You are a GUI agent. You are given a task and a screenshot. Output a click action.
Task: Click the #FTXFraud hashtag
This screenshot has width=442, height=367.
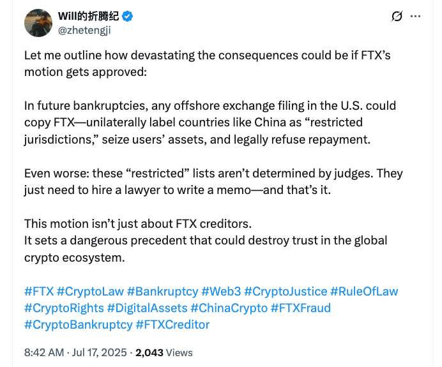(x=301, y=308)
